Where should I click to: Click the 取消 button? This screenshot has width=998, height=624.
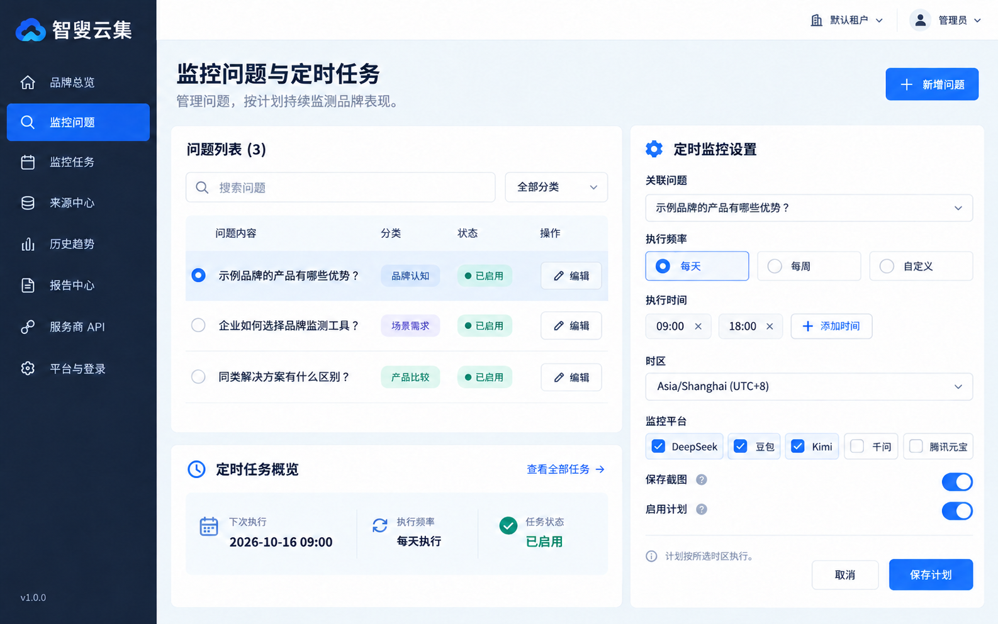pos(845,575)
